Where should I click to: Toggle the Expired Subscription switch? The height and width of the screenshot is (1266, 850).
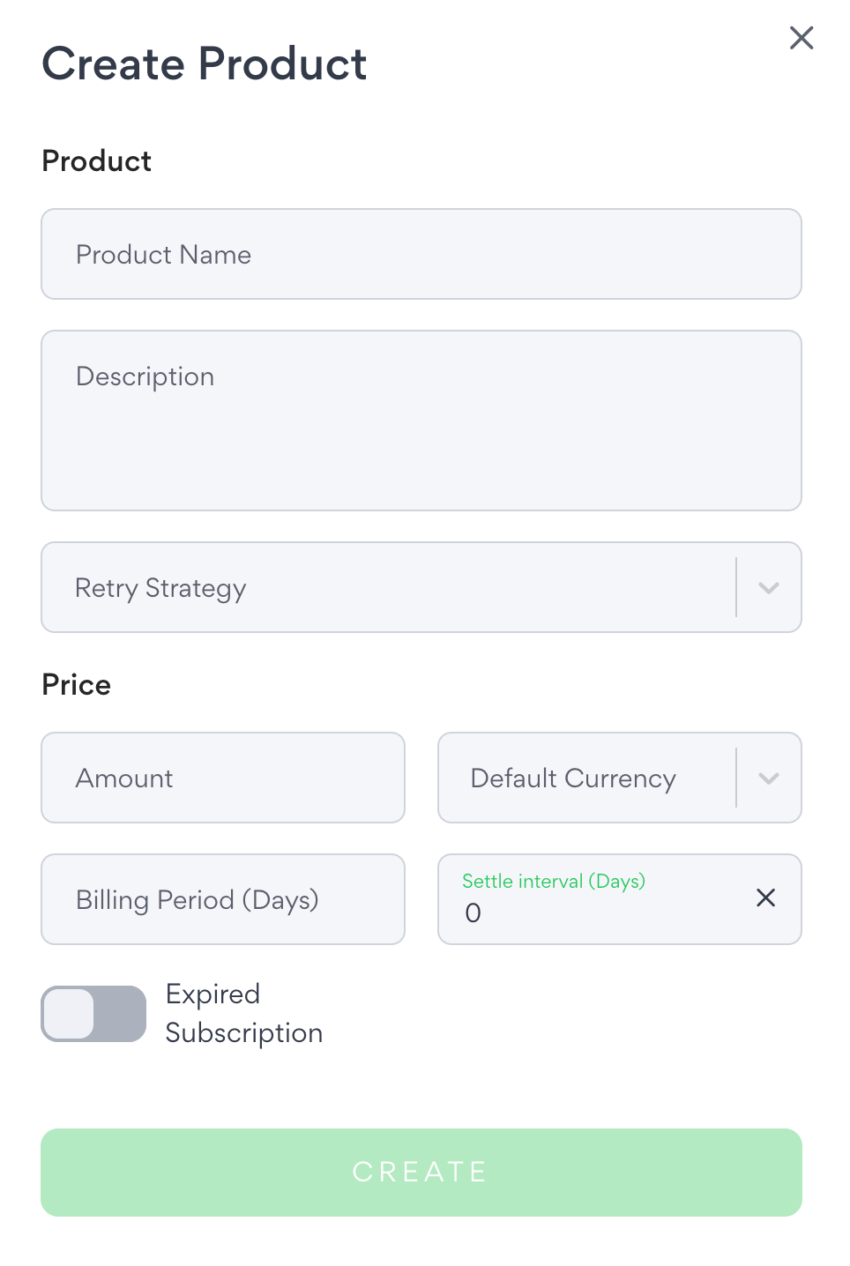[x=93, y=1014]
